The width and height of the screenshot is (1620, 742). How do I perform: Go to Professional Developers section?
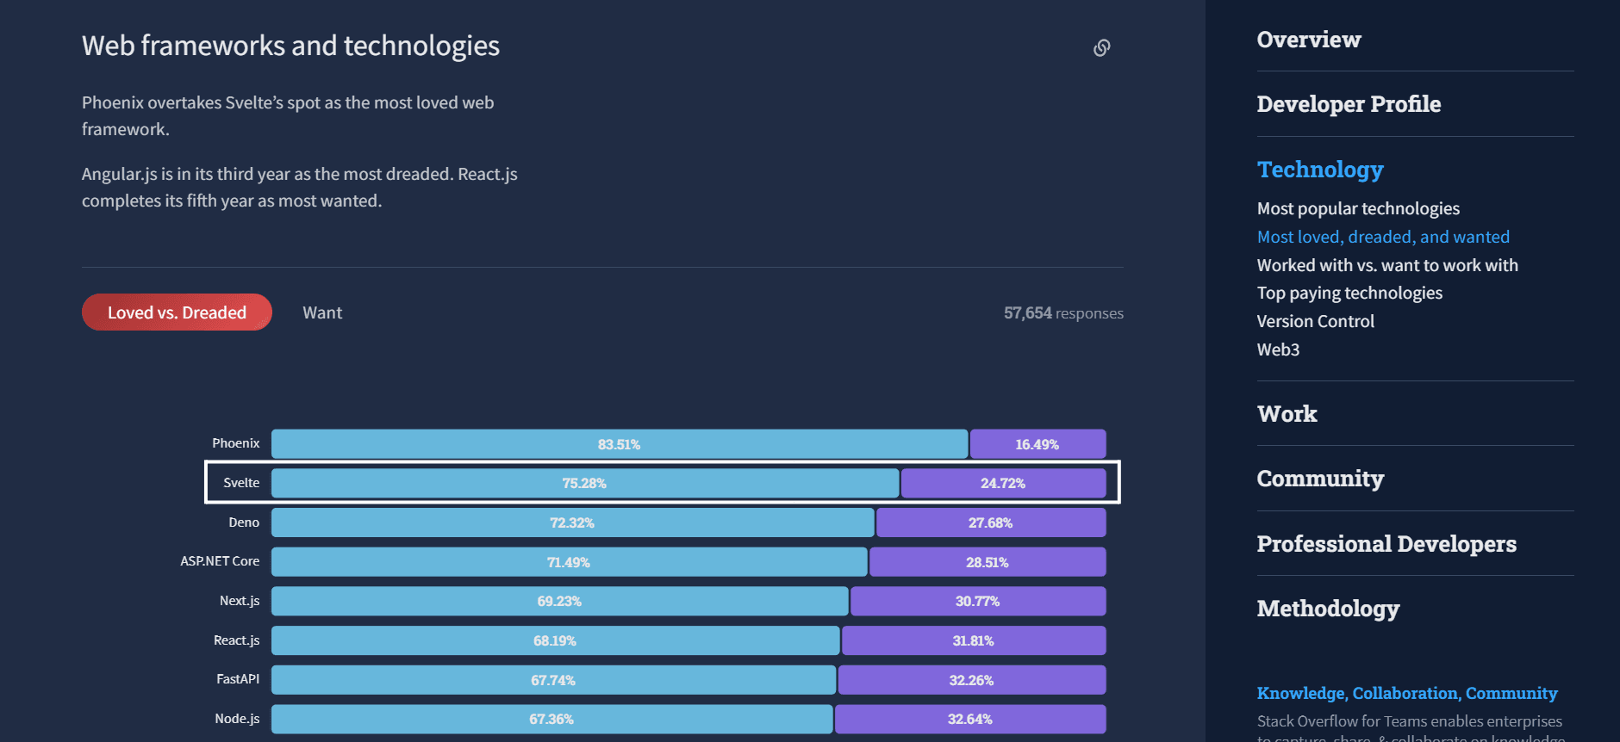[x=1386, y=544]
